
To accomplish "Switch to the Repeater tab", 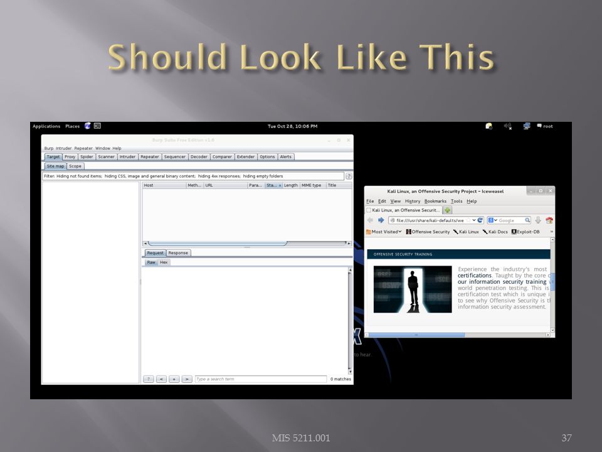I will tap(149, 157).
